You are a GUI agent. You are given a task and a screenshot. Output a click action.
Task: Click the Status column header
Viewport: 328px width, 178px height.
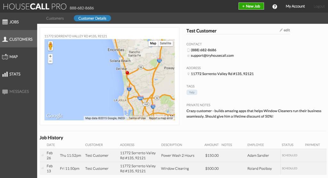click(287, 145)
